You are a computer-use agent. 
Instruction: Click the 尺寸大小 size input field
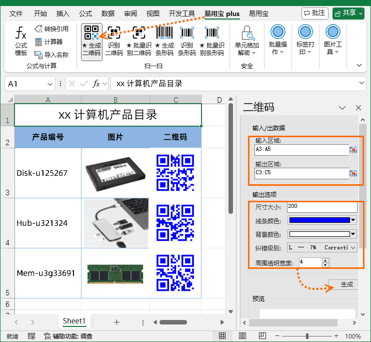click(322, 206)
